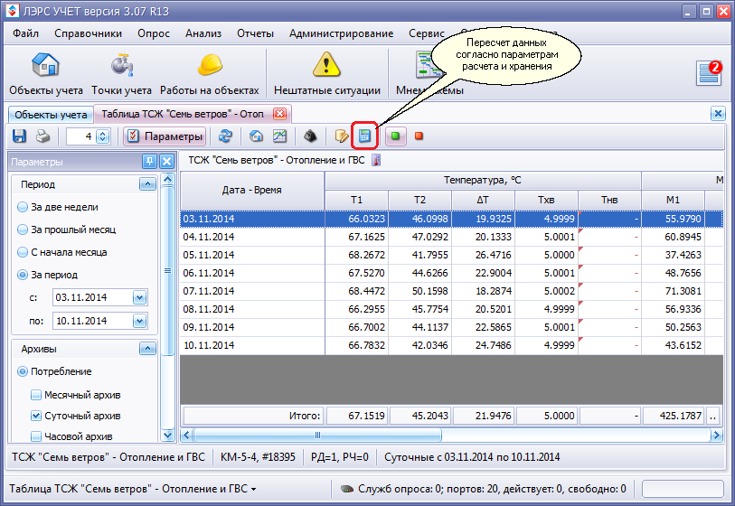Click thermometer icon beside Отопление и ГВС title

pos(376,160)
